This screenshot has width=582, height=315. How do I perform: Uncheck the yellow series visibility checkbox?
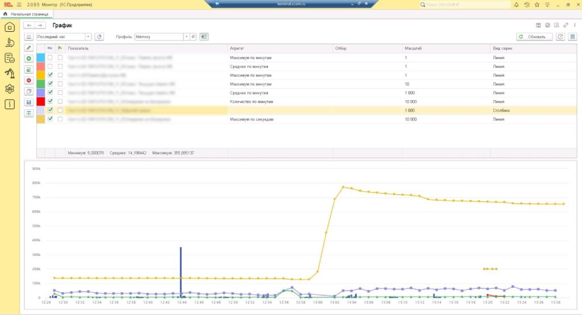tap(50, 75)
